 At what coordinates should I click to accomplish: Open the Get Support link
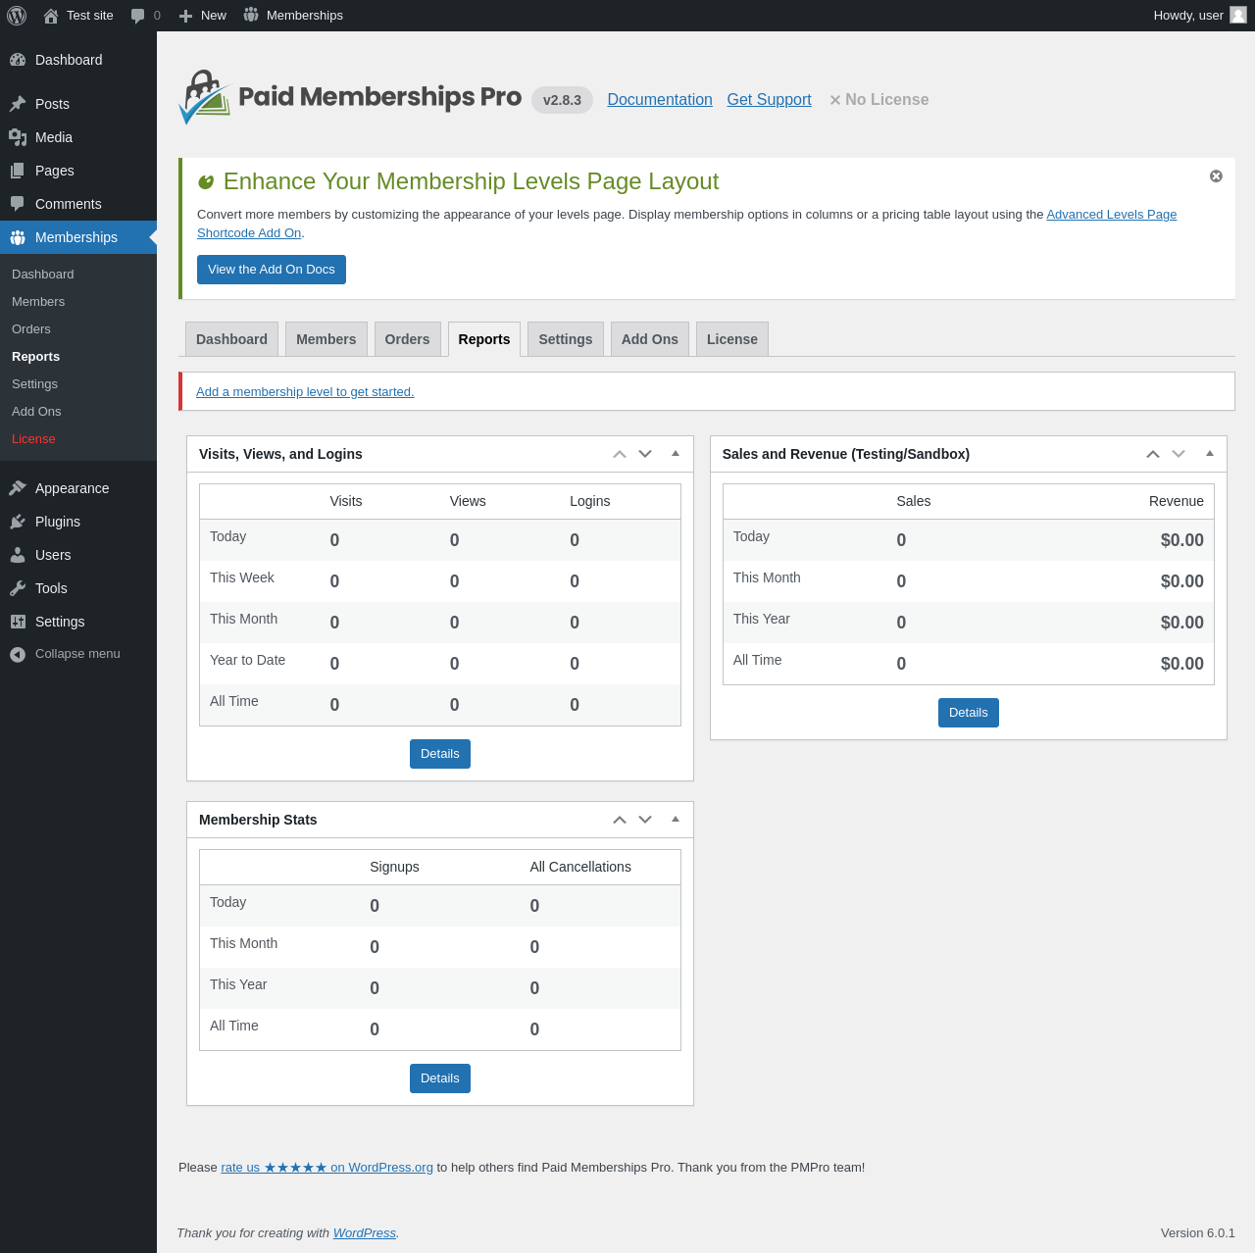(770, 100)
